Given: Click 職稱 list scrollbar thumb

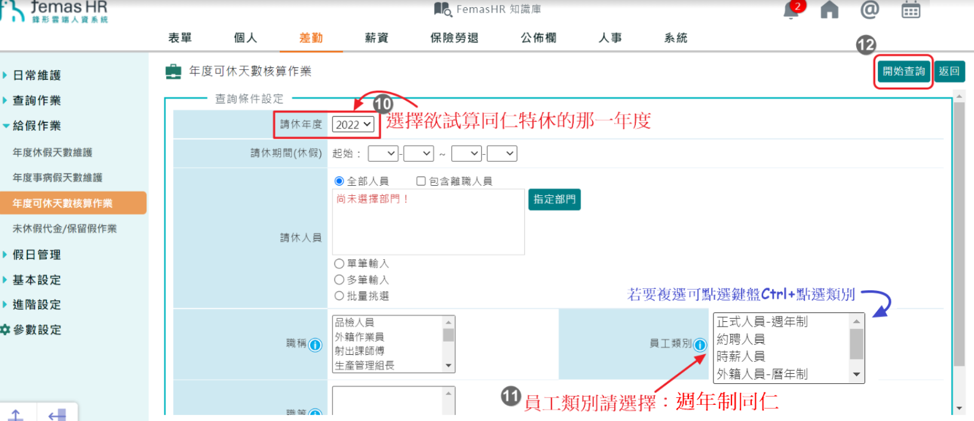Looking at the screenshot, I should 448,335.
